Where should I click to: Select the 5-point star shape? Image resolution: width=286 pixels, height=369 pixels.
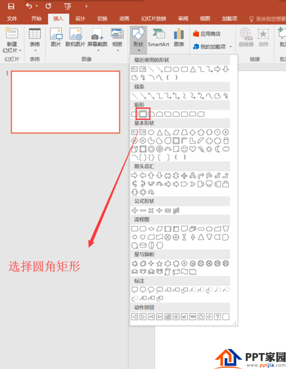pyautogui.click(x=160, y=264)
